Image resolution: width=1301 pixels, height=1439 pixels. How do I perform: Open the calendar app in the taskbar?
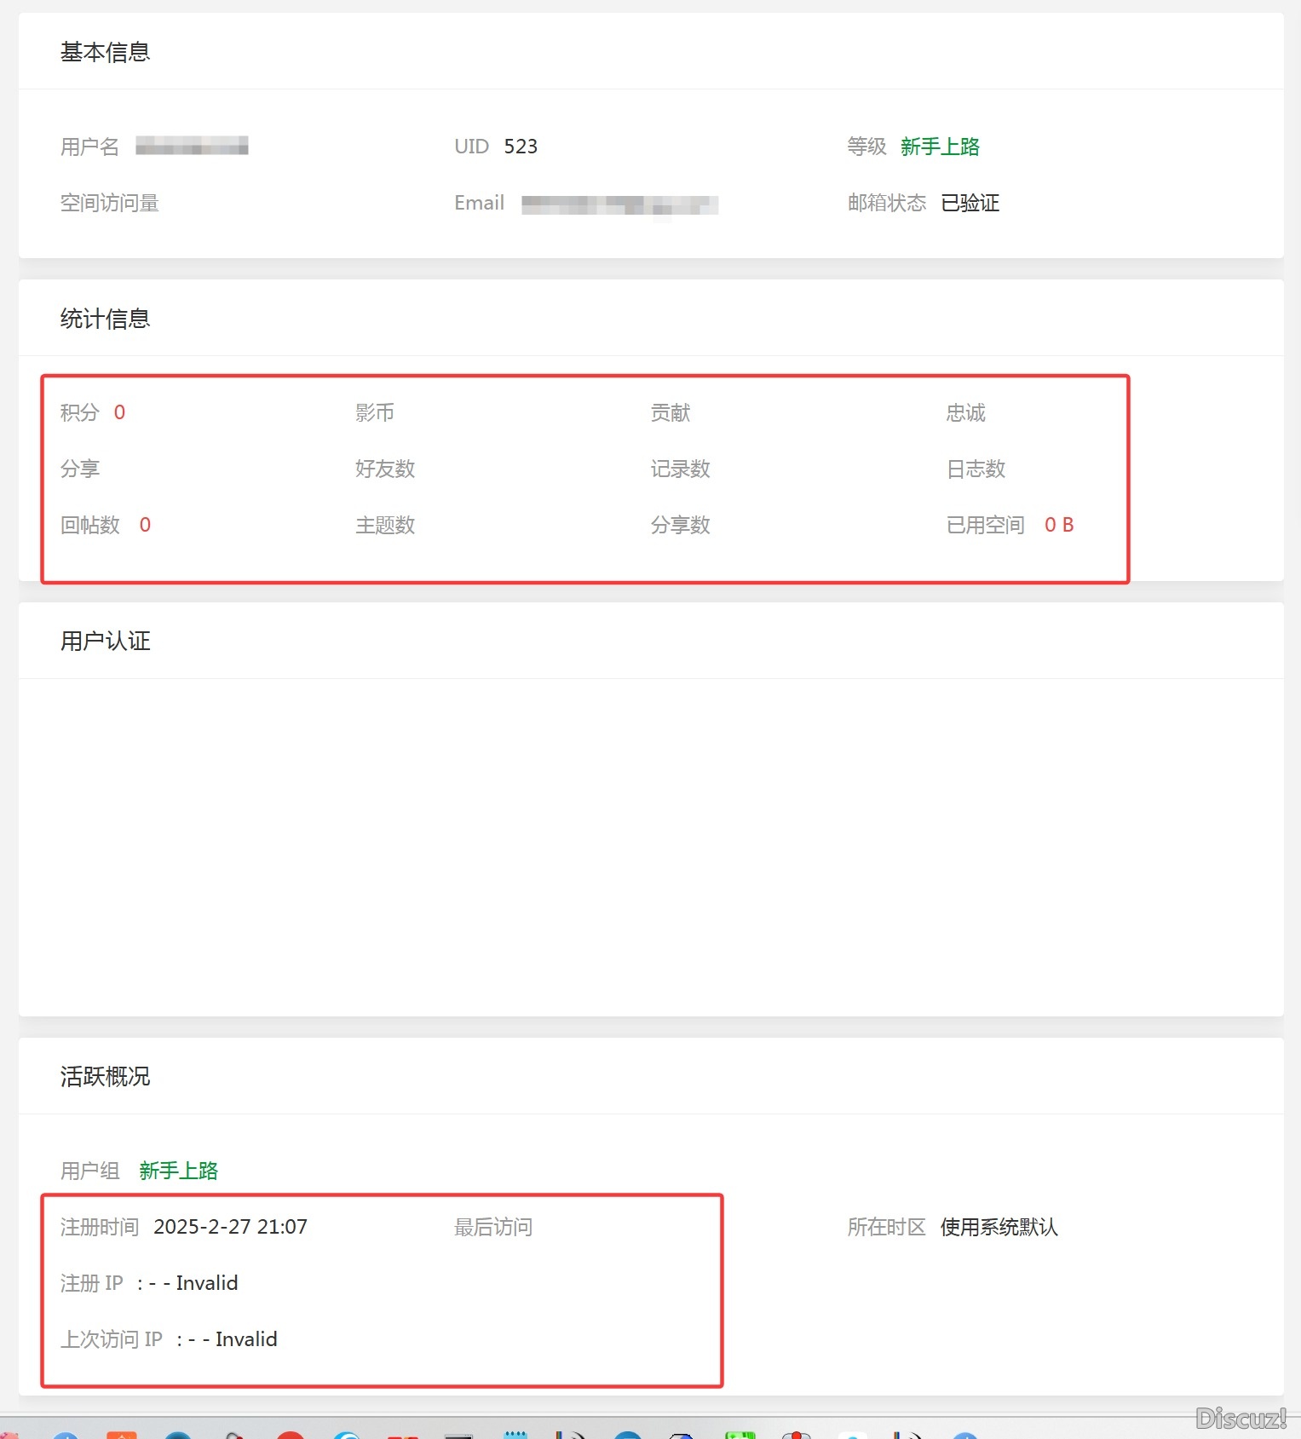pos(515,1435)
